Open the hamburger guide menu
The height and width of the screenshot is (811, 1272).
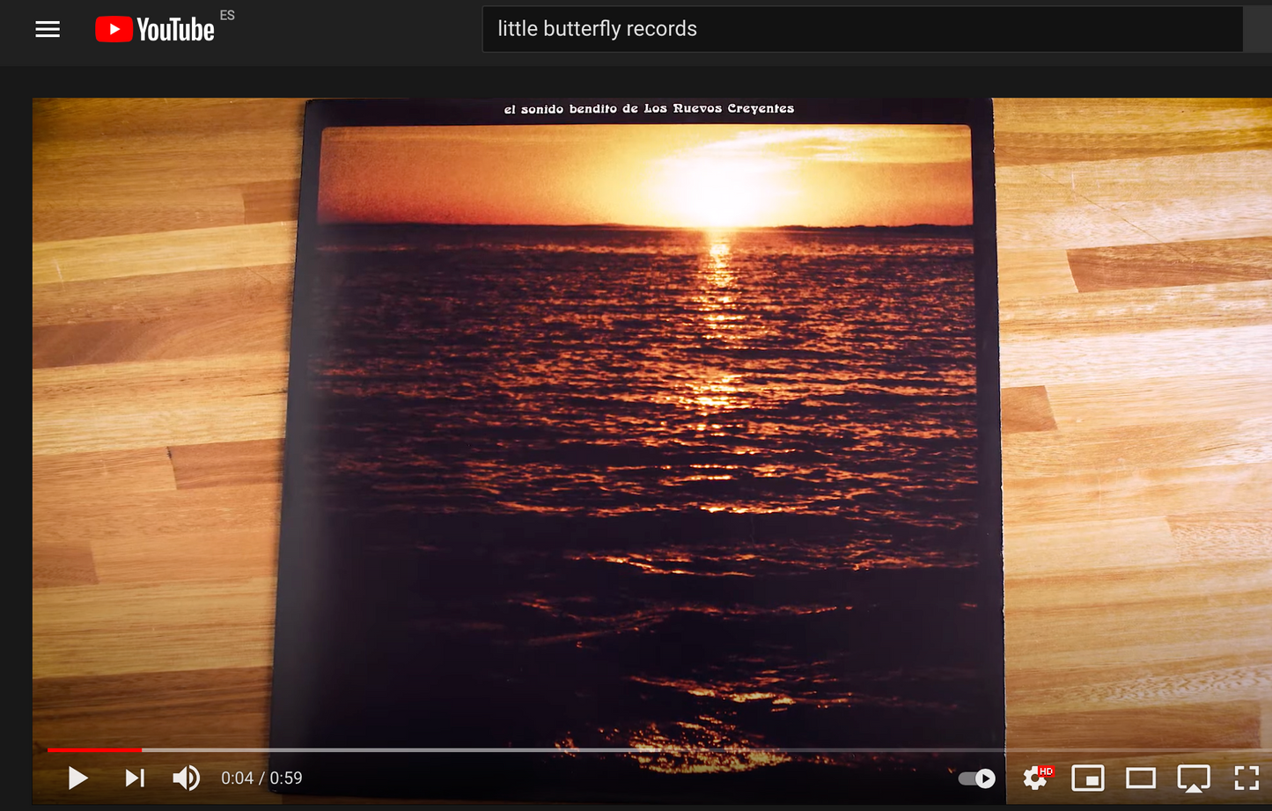point(48,30)
